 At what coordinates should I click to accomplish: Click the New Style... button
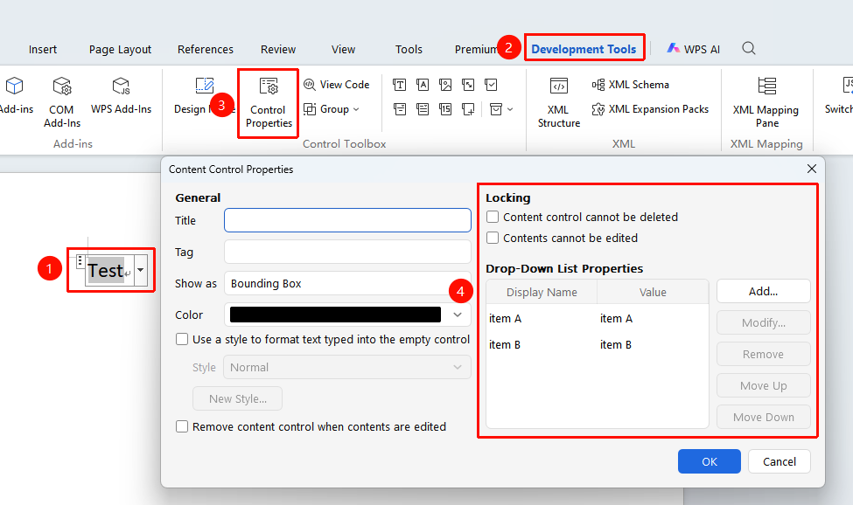pos(238,399)
